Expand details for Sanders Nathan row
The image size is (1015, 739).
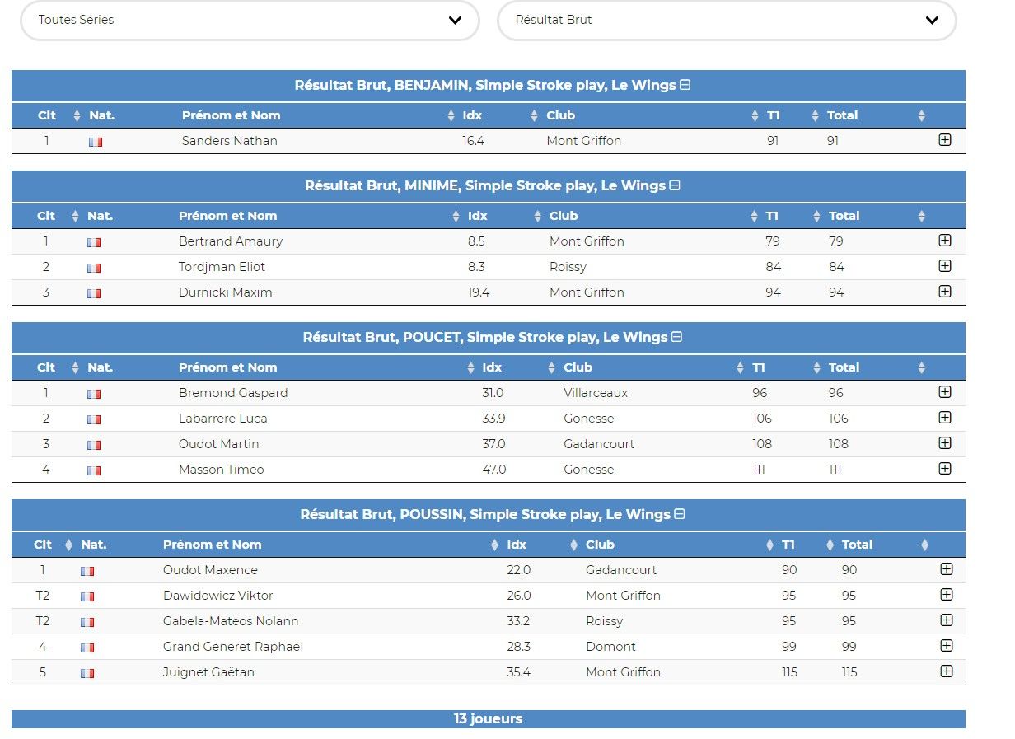[x=945, y=140]
